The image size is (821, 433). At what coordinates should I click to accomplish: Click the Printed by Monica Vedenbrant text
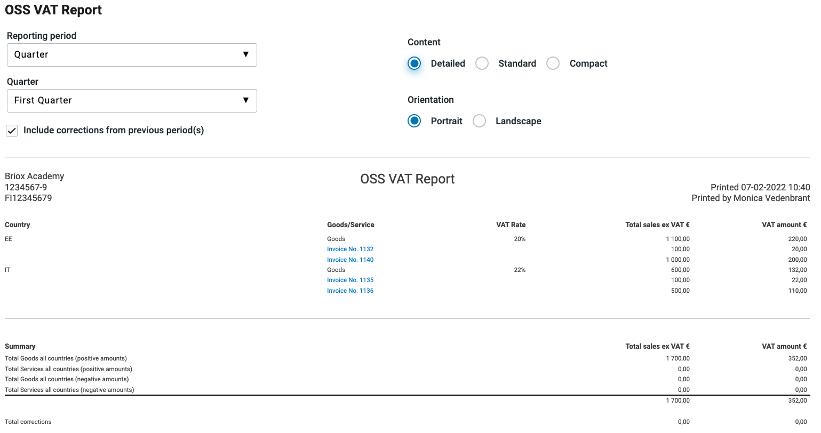tap(751, 198)
